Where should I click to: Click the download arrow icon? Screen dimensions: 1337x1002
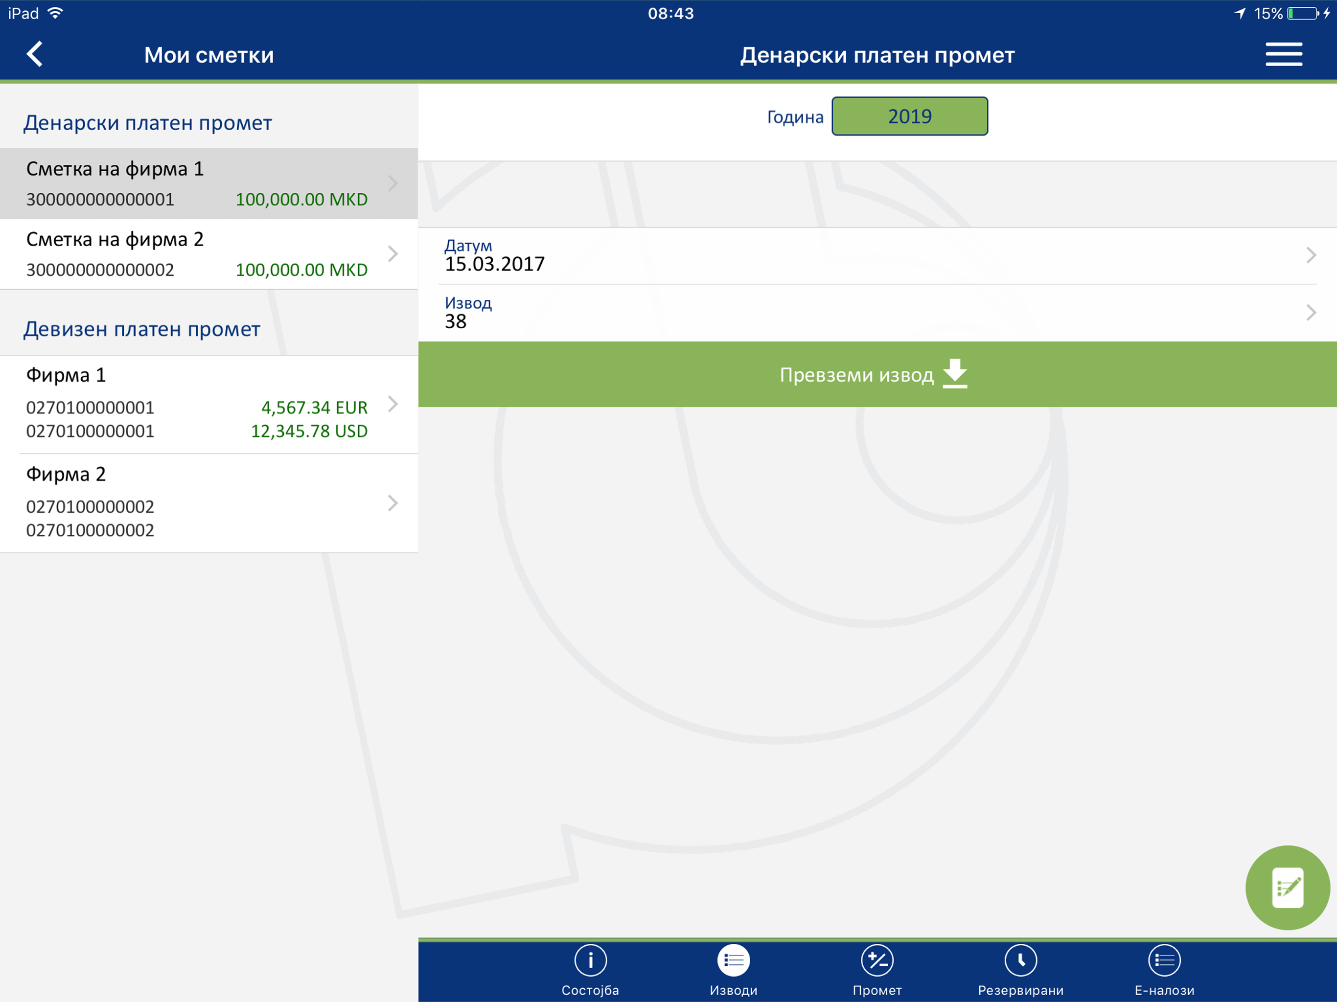click(x=955, y=373)
